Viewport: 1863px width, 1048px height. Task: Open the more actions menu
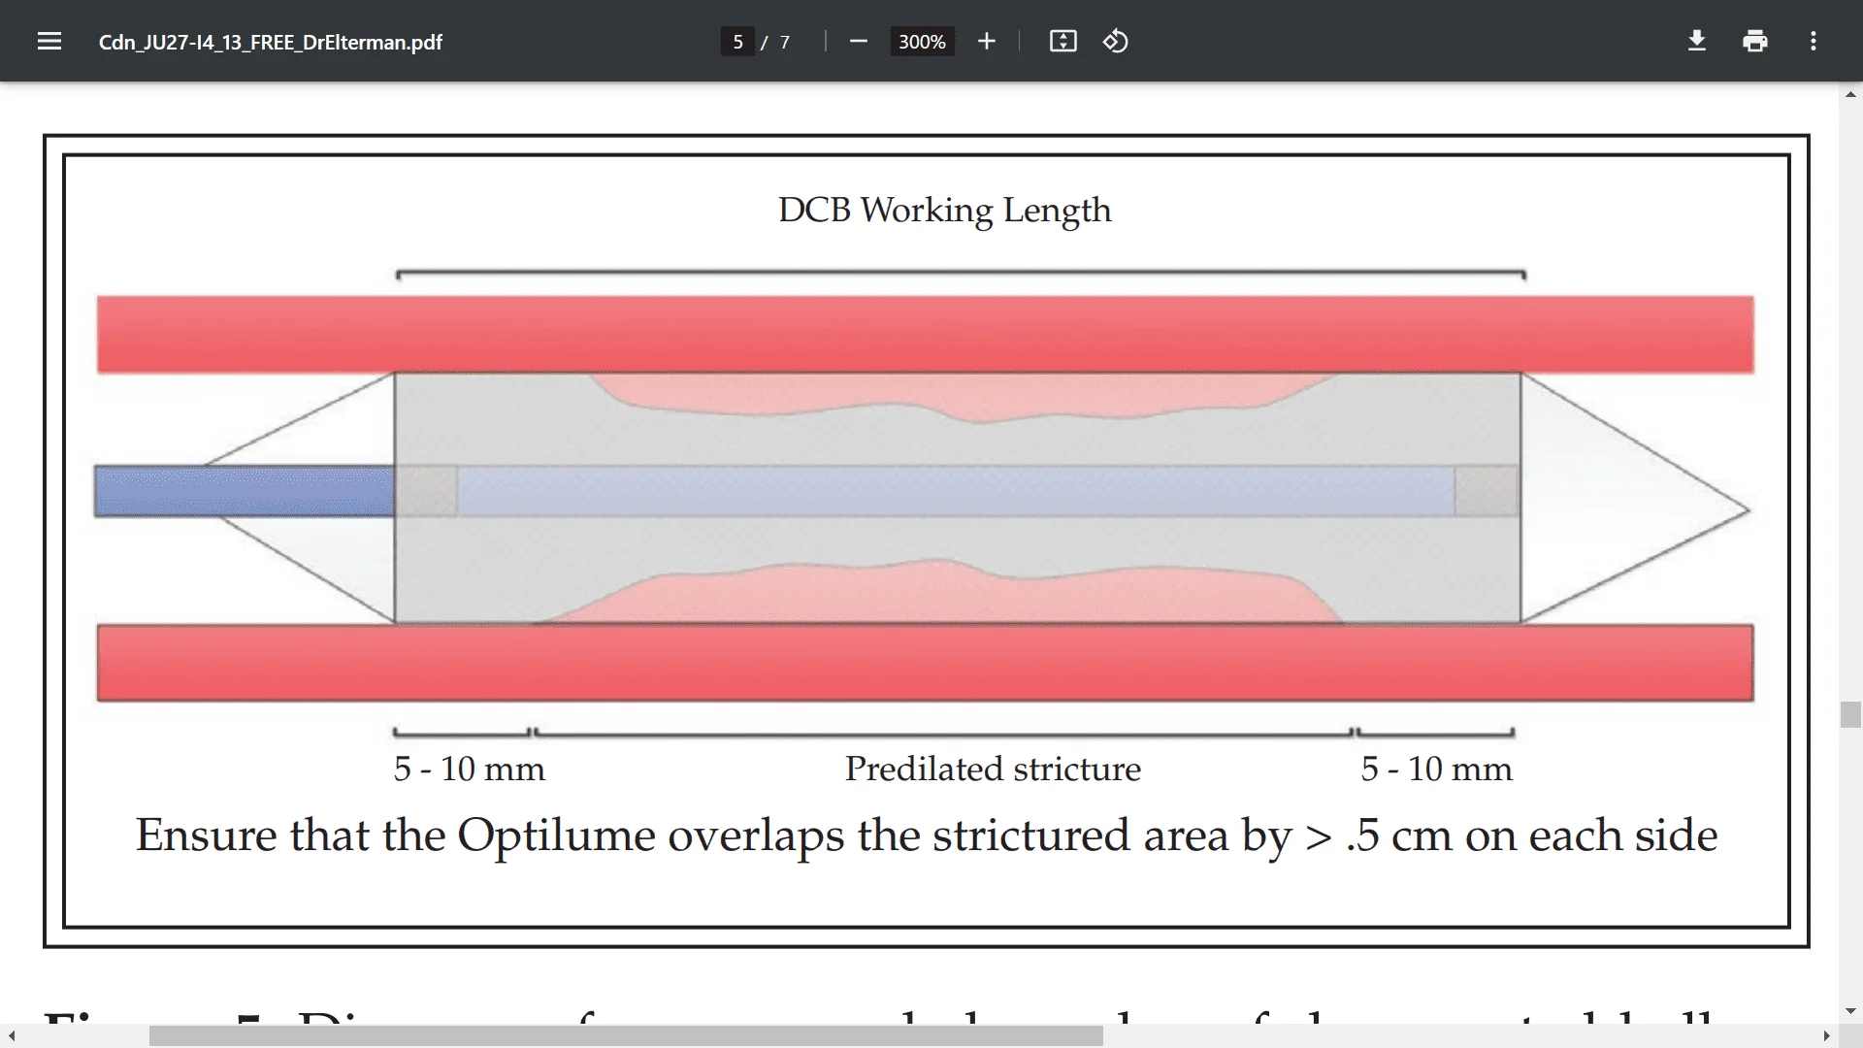point(1814,42)
